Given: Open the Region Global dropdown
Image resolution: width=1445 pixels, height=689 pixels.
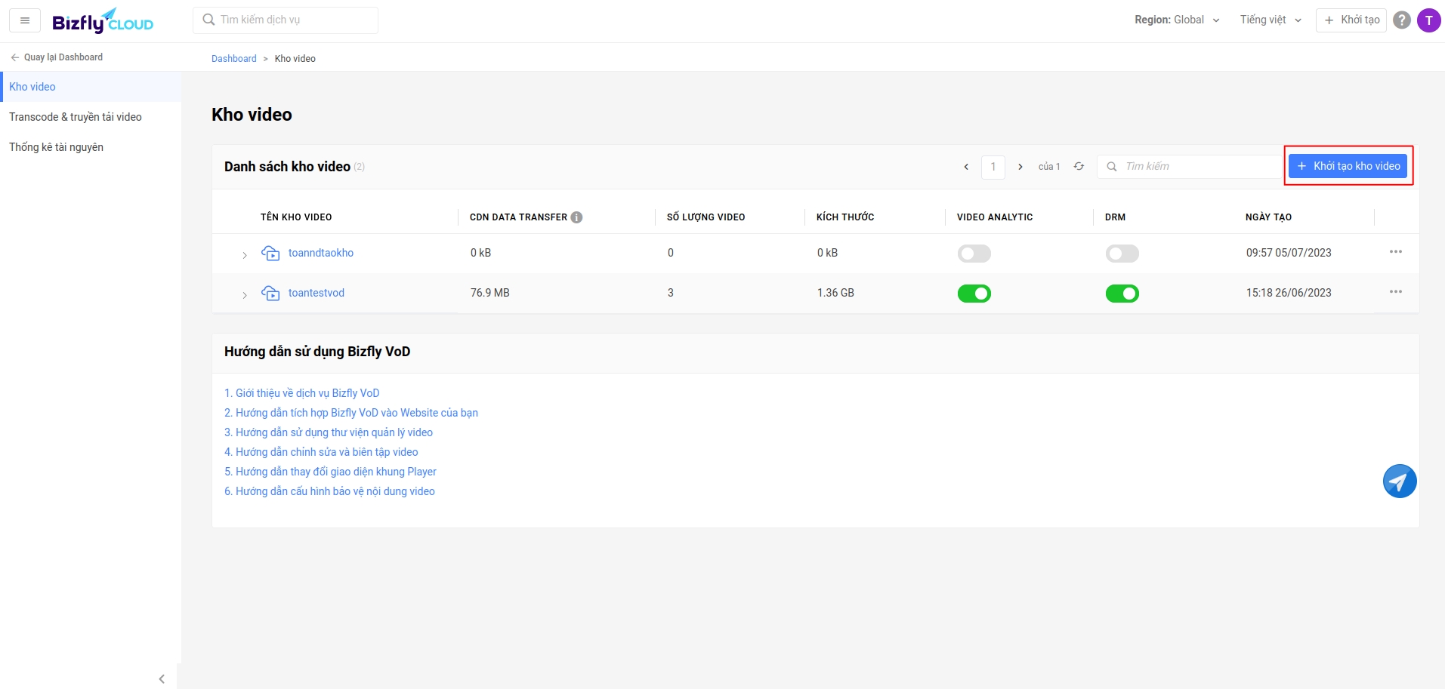Looking at the screenshot, I should [x=1177, y=20].
